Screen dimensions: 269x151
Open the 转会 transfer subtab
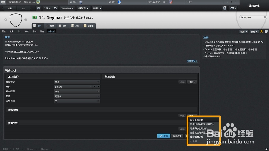[x=42, y=31]
